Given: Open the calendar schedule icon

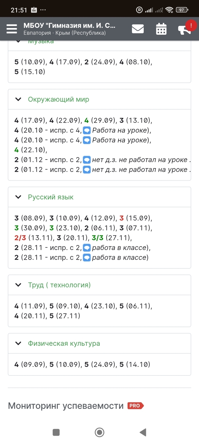Looking at the screenshot, I should click(x=161, y=29).
